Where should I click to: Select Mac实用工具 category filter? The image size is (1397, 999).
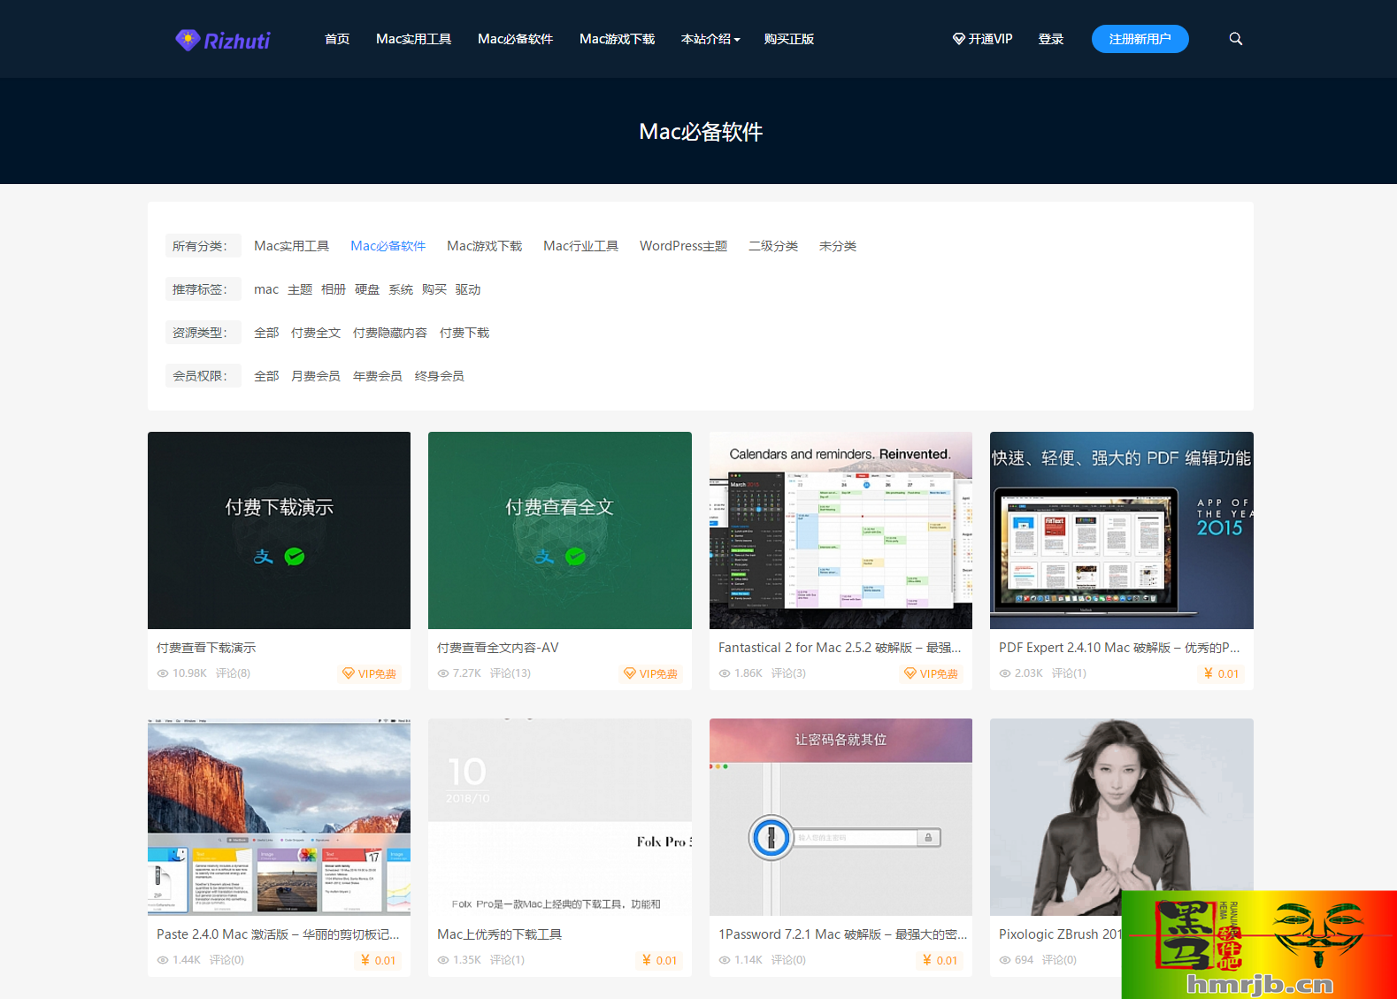click(291, 246)
